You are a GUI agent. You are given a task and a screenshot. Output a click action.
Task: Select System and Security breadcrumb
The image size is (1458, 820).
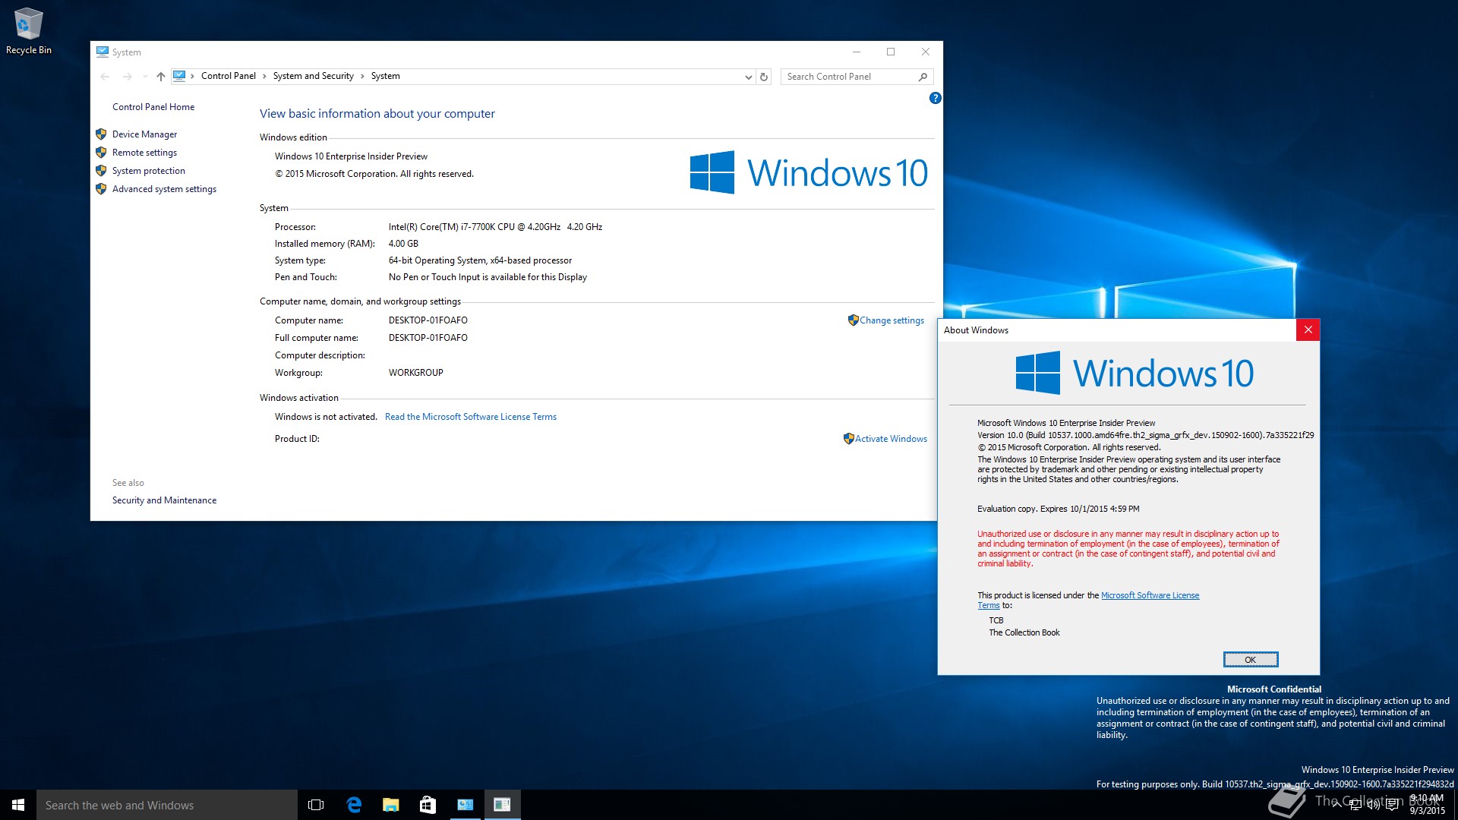pos(313,76)
